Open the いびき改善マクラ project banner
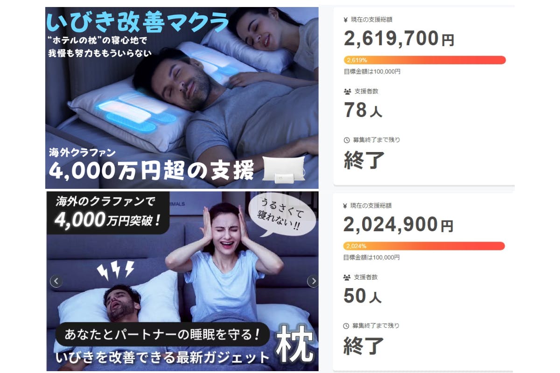Image resolution: width=560 pixels, height=373 pixels. (182, 97)
